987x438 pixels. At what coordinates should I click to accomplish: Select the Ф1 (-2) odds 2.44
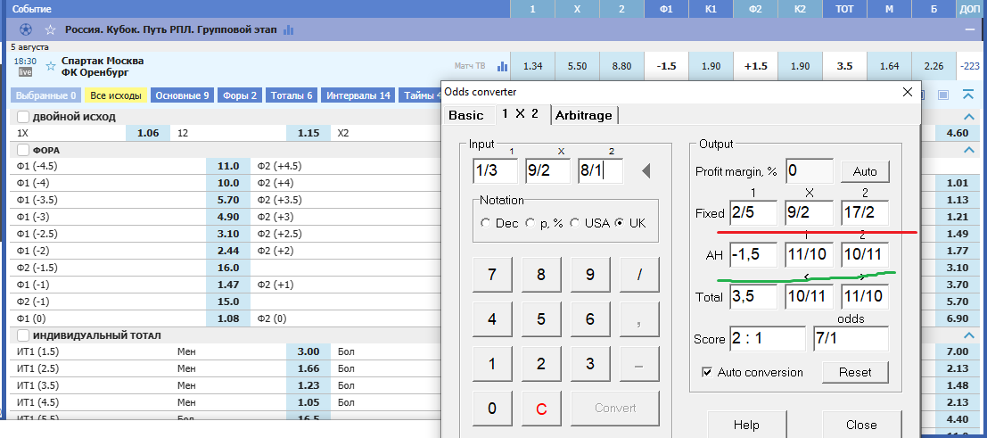coord(228,251)
